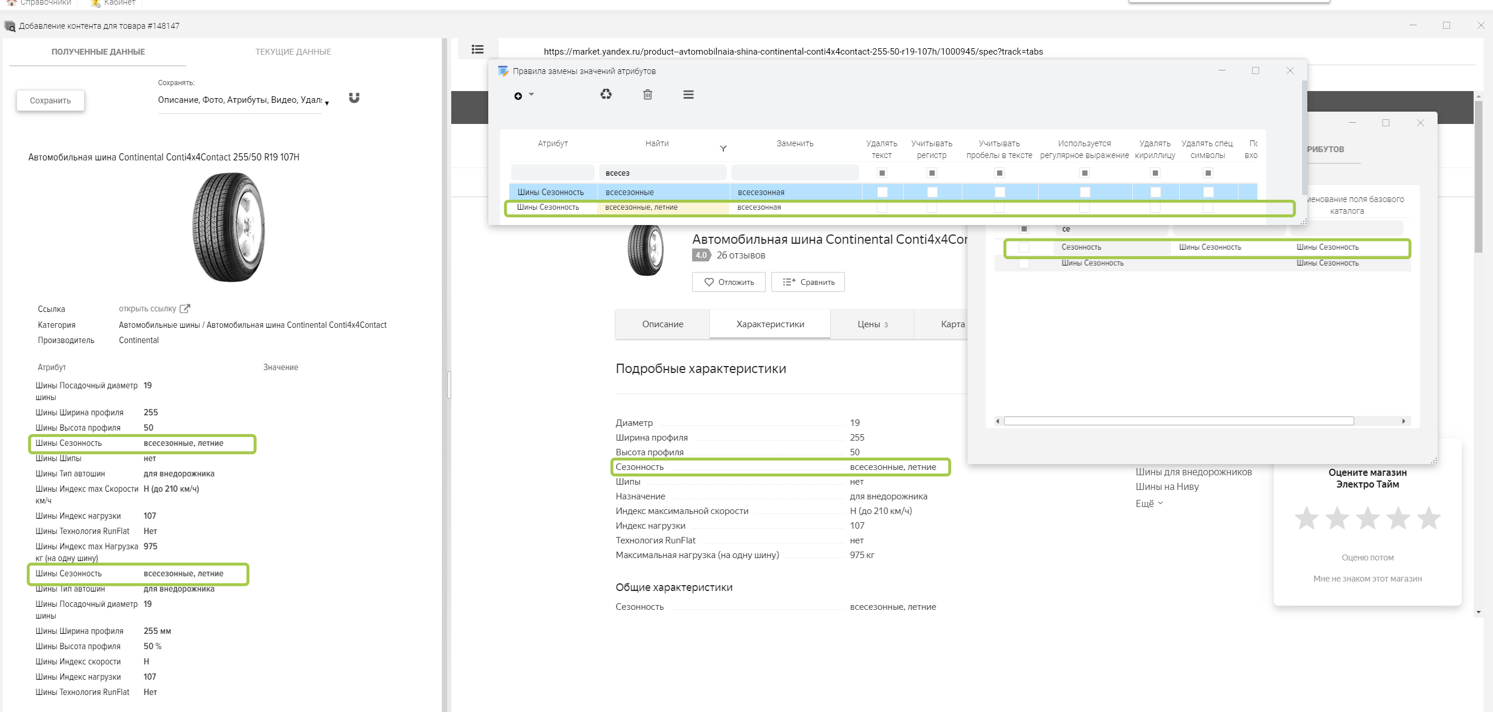The image size is (1493, 712).
Task: Click the compare list icon on Сравнить button
Action: click(x=789, y=282)
